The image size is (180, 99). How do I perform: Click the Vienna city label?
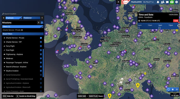[x=156, y=59]
